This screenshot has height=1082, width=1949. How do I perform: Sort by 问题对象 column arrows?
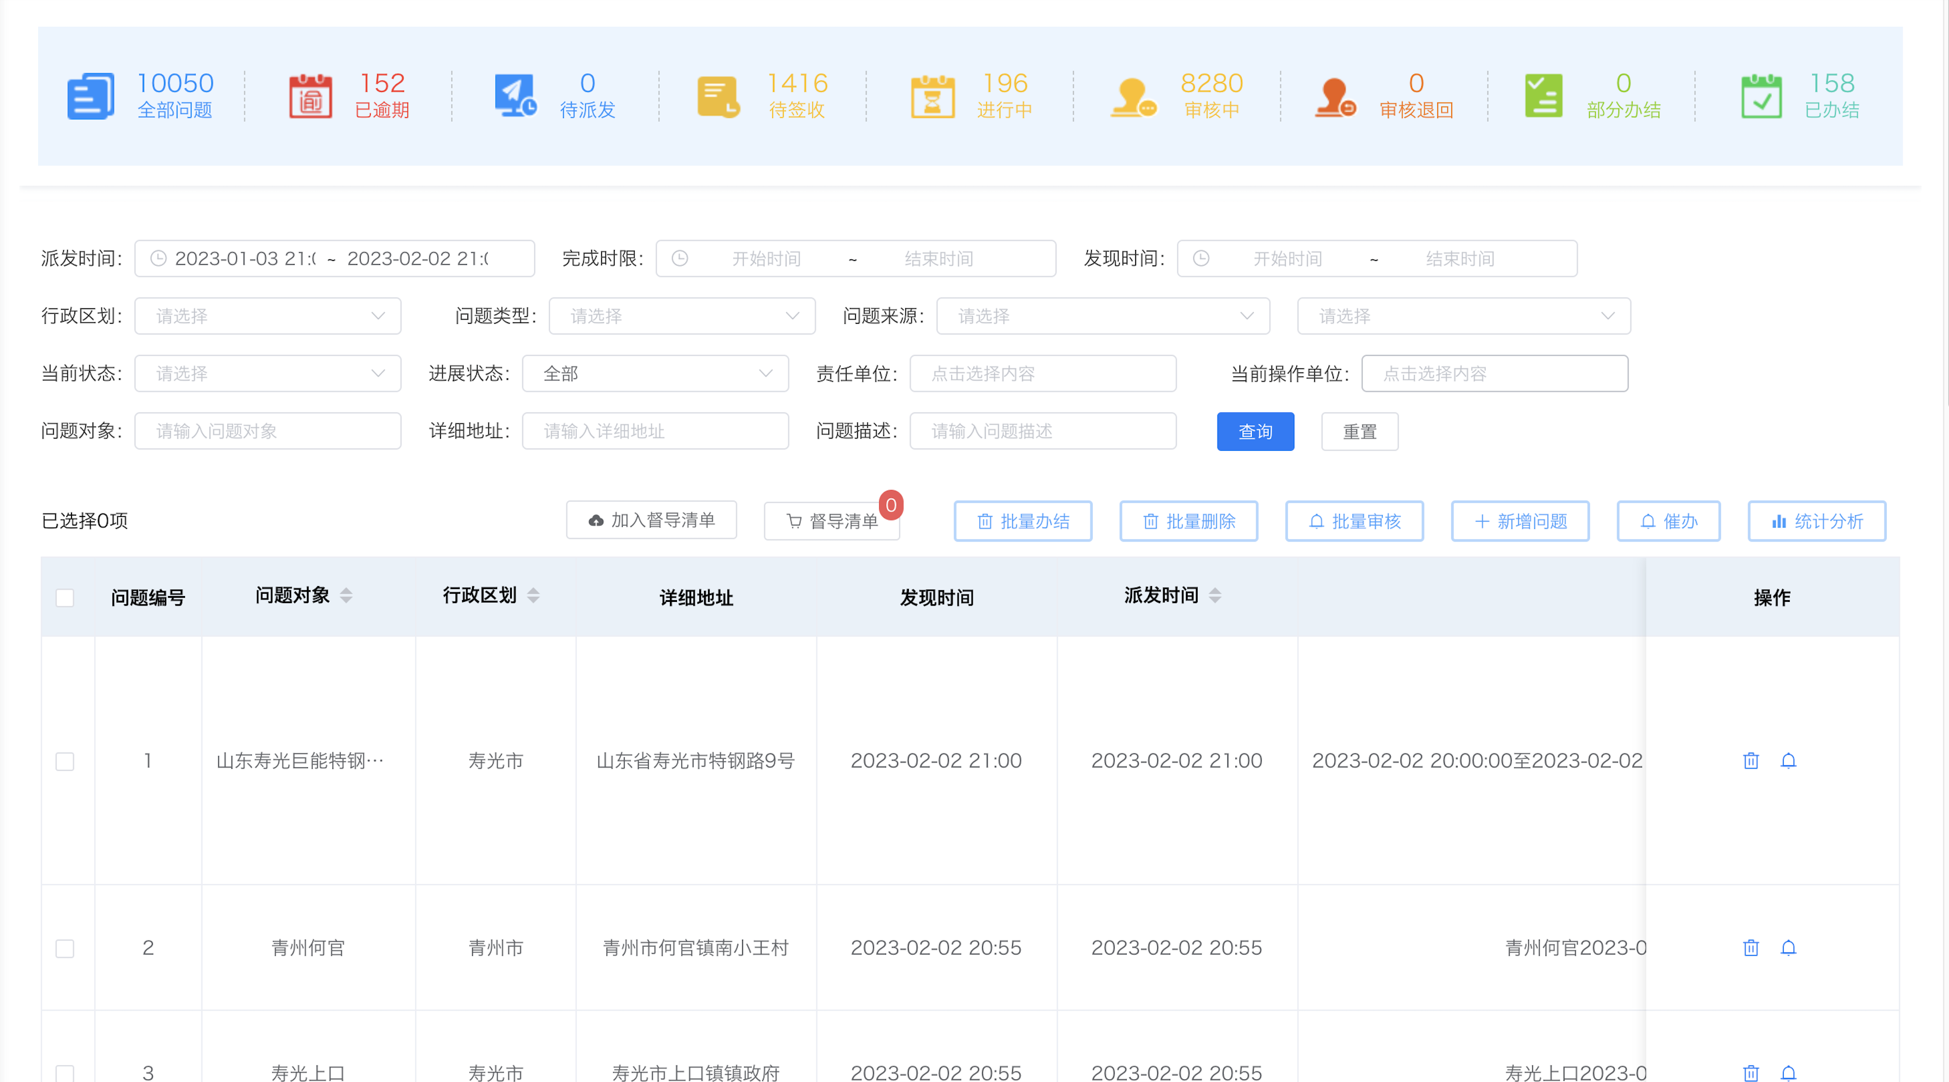tap(346, 595)
